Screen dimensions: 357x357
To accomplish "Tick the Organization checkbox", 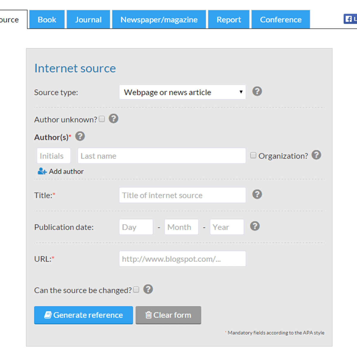I will [x=253, y=155].
